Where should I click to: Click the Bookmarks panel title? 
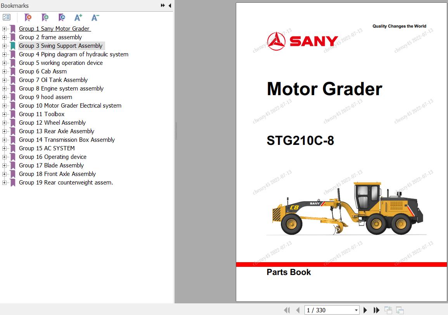click(15, 5)
